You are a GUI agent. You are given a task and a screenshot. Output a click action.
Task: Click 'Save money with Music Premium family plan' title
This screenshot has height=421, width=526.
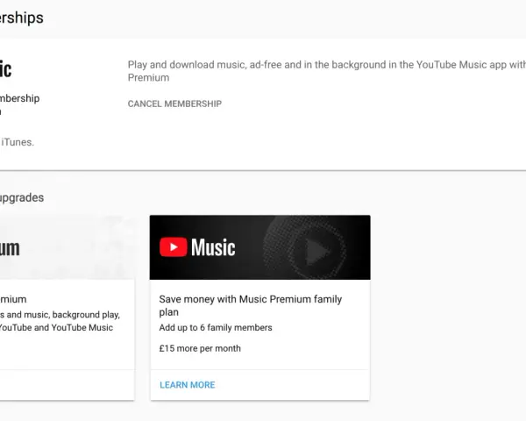(x=250, y=305)
